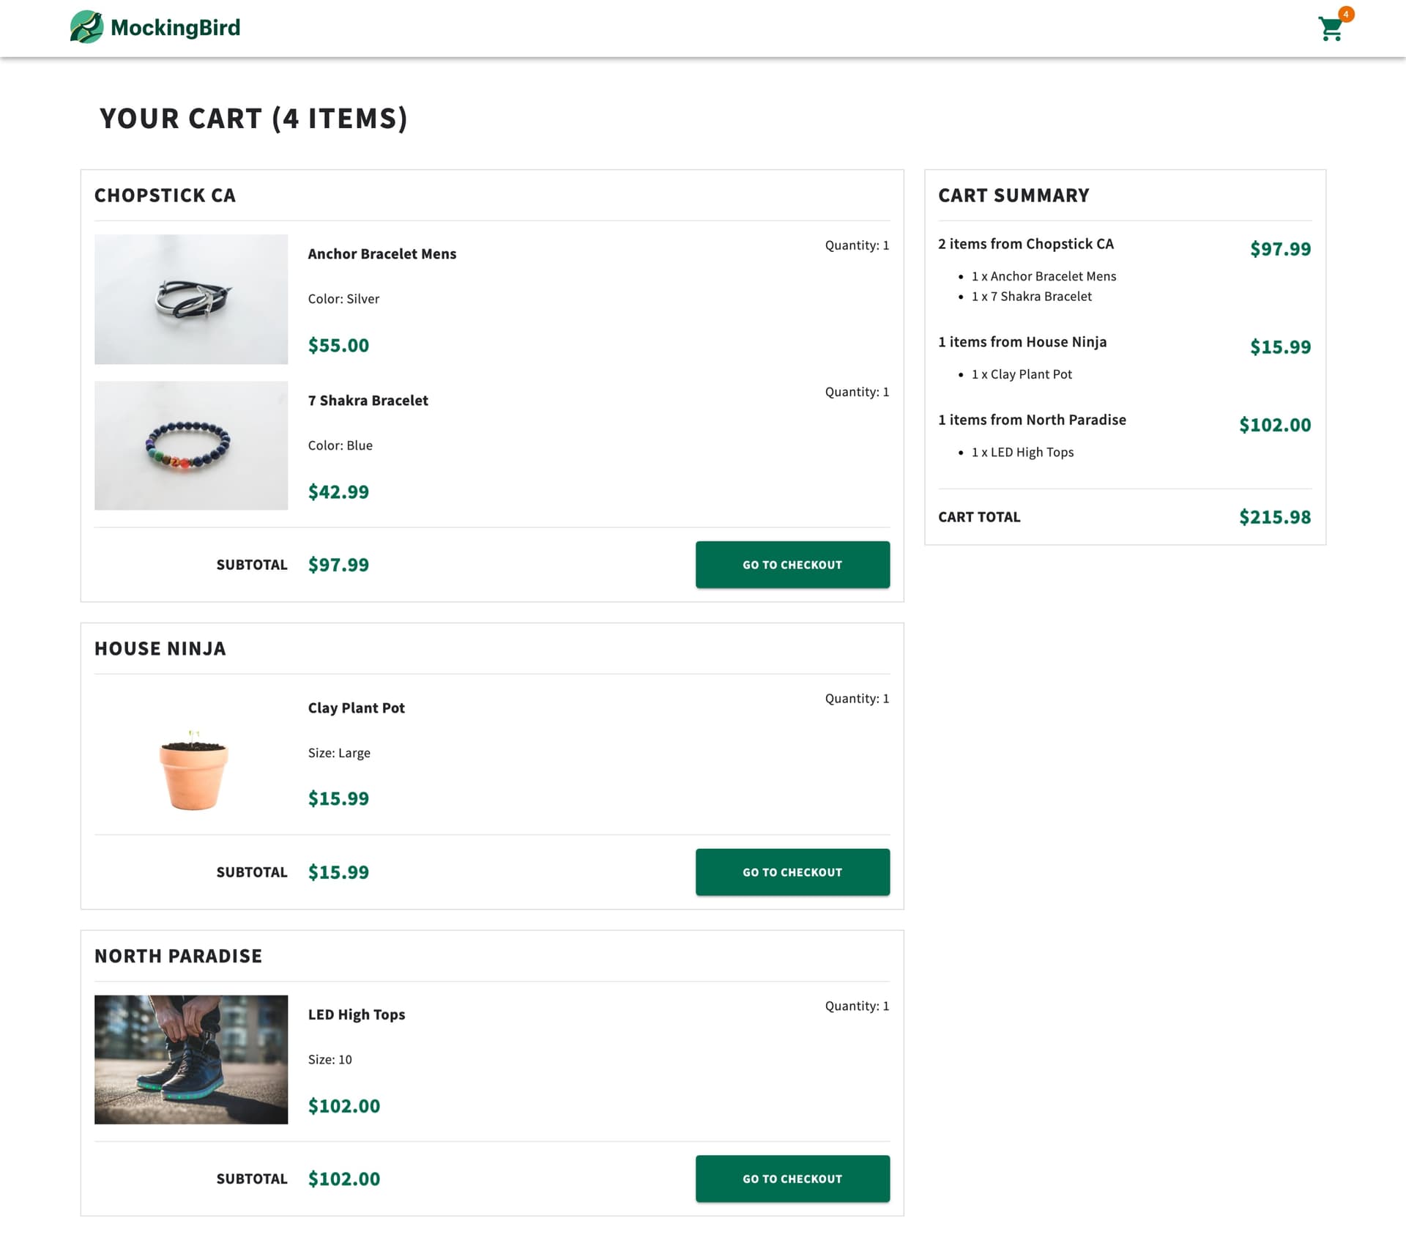Image resolution: width=1406 pixels, height=1243 pixels.
Task: Click '2 items from Chopstick CA' summary line
Action: 1025,244
